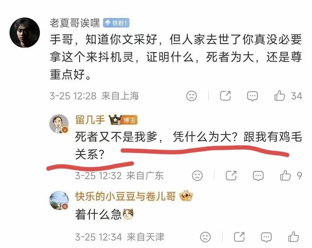Share 留几手's reply from 广东
The image size is (312, 248).
[x=231, y=176]
